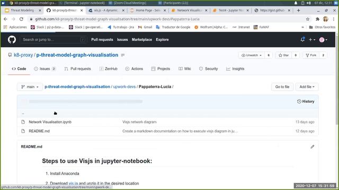Bookmark this page with the star icon
This screenshot has height=190, width=339.
coord(308,19)
